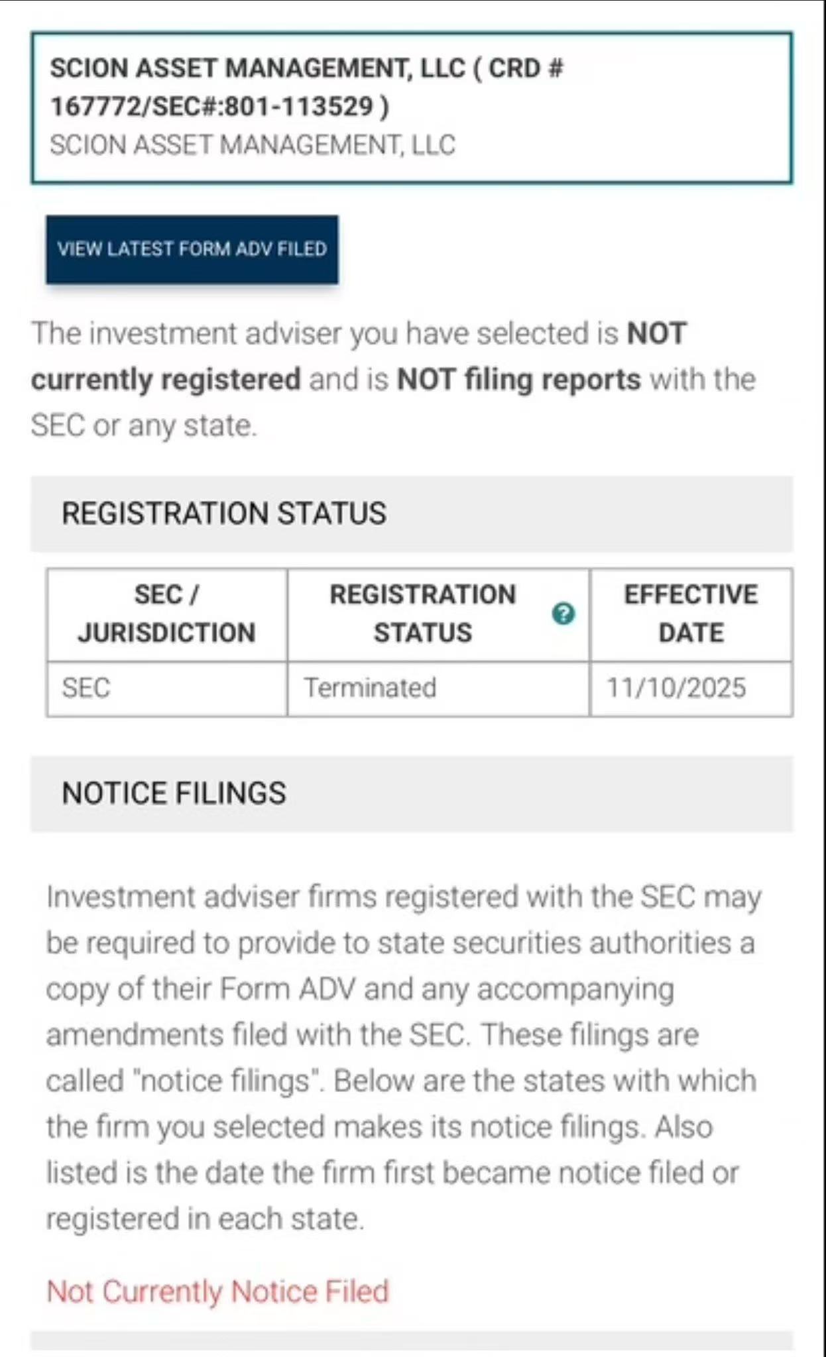Click the SEC or any state text
The image size is (826, 1357).
pos(143,425)
